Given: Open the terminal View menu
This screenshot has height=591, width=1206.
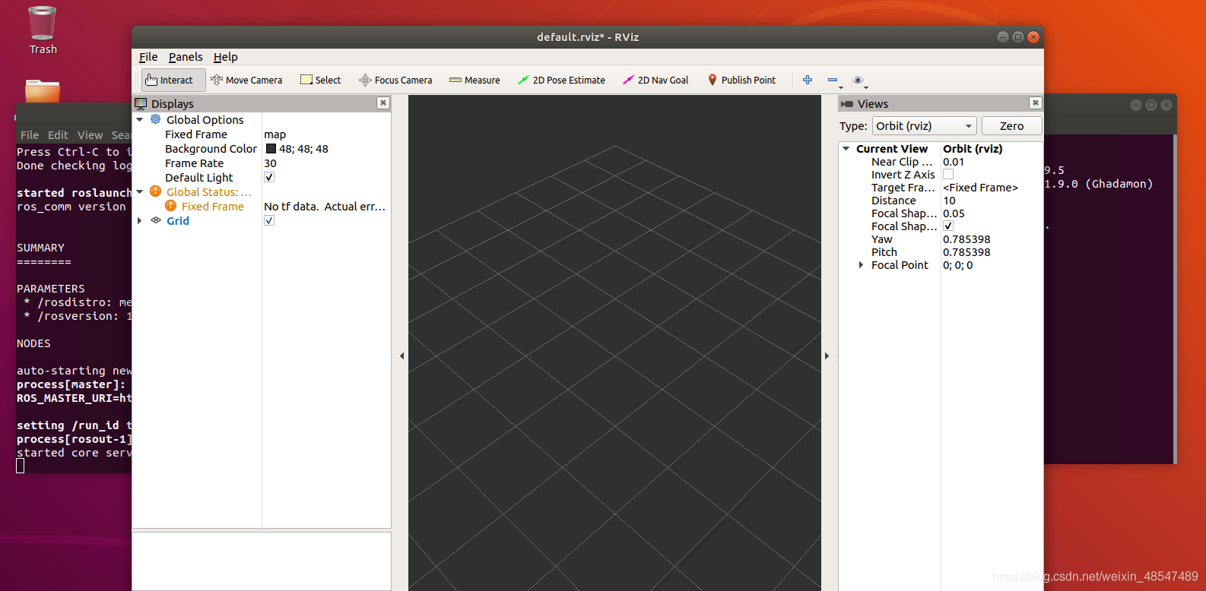Looking at the screenshot, I should pos(90,135).
